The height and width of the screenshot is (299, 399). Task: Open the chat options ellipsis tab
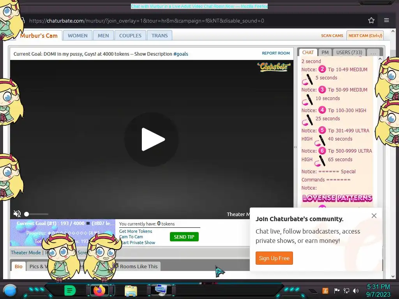(373, 53)
